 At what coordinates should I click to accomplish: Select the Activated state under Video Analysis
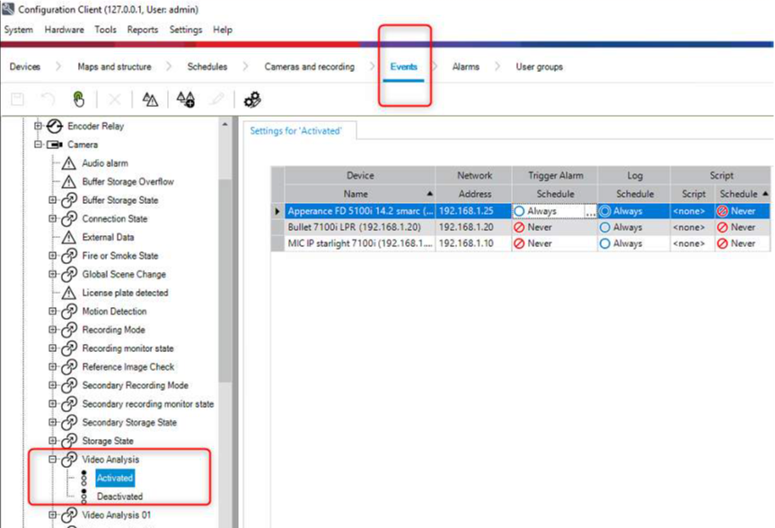(114, 478)
